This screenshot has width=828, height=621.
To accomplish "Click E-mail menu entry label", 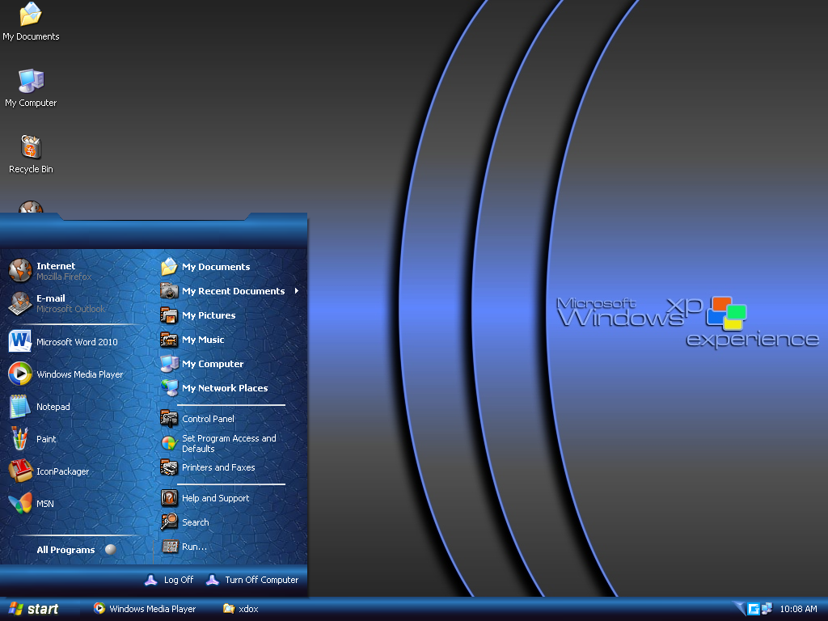I will (x=51, y=298).
